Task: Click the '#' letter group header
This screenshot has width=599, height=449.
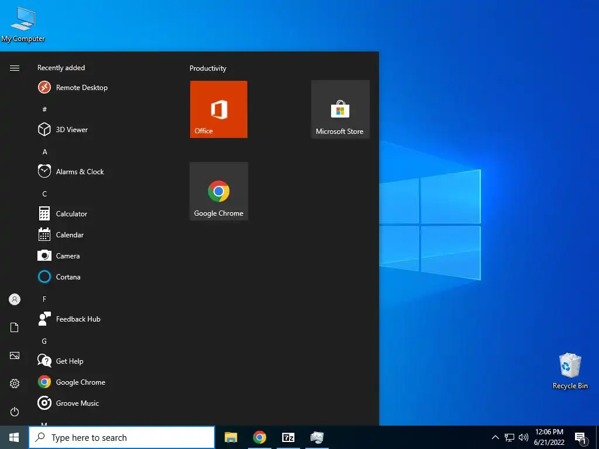Action: coord(44,109)
